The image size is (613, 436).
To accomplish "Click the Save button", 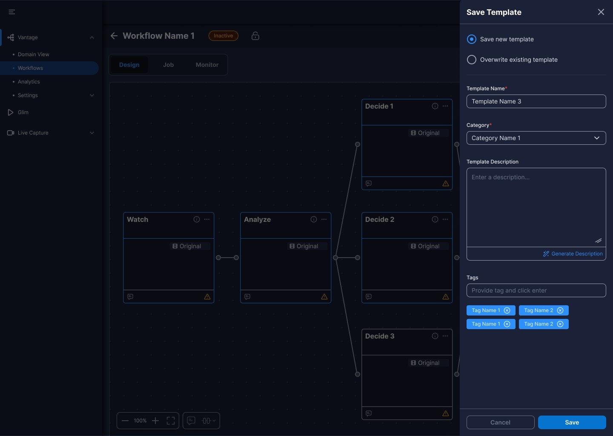I will [x=572, y=422].
